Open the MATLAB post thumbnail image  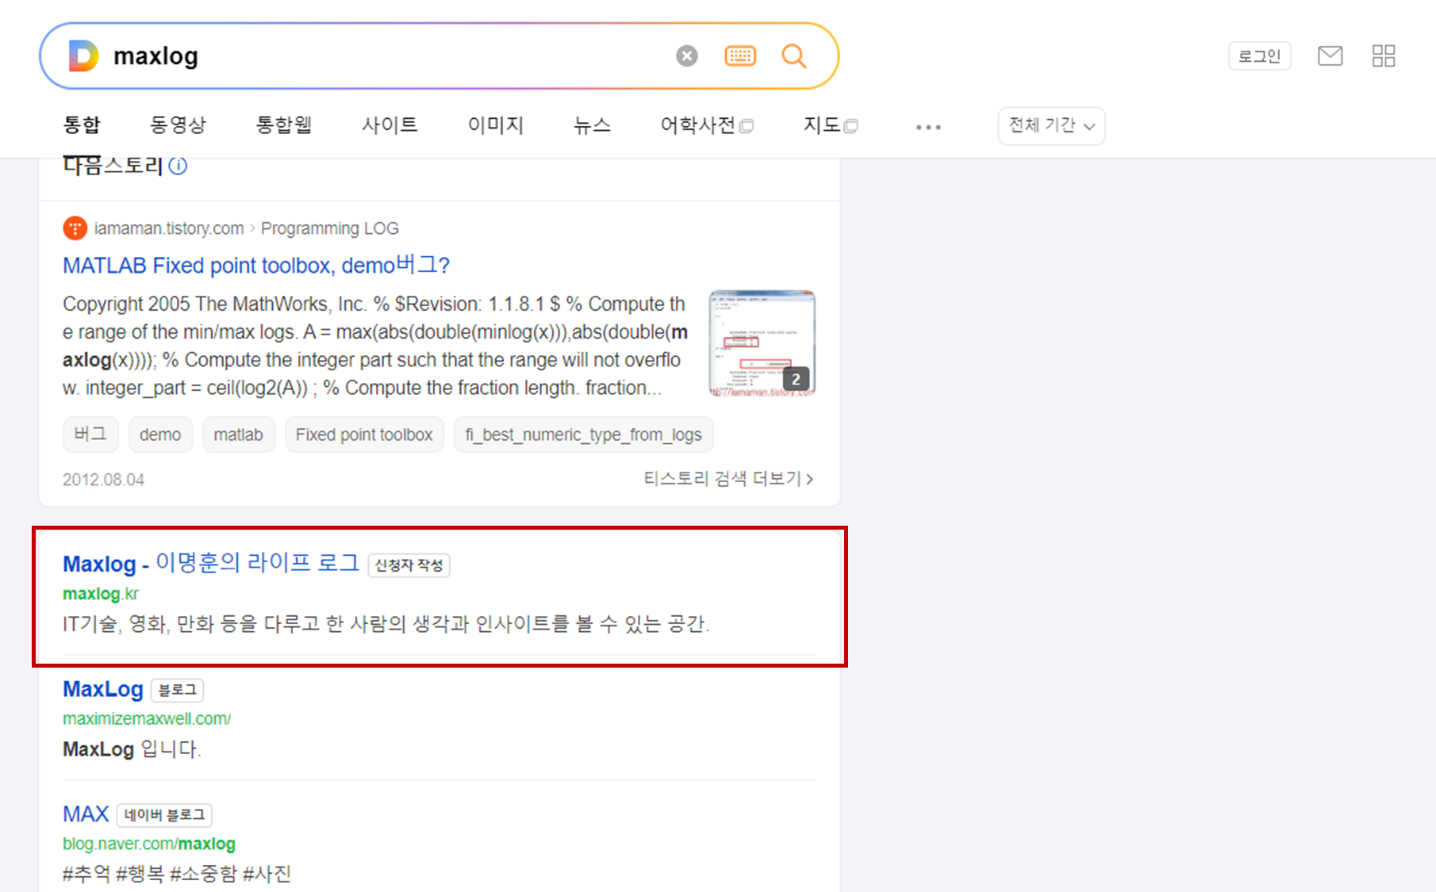point(762,343)
